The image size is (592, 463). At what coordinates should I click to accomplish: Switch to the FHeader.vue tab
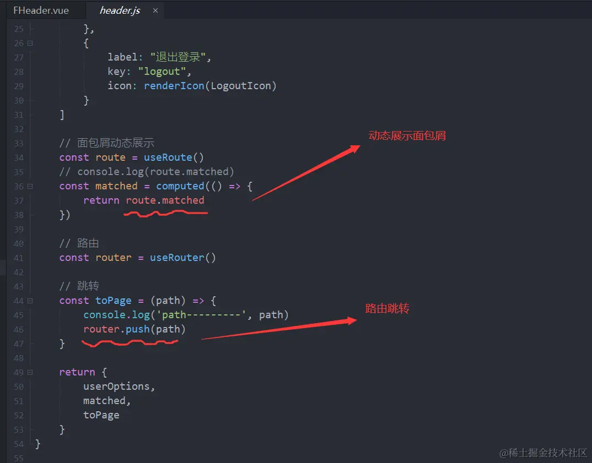point(41,10)
